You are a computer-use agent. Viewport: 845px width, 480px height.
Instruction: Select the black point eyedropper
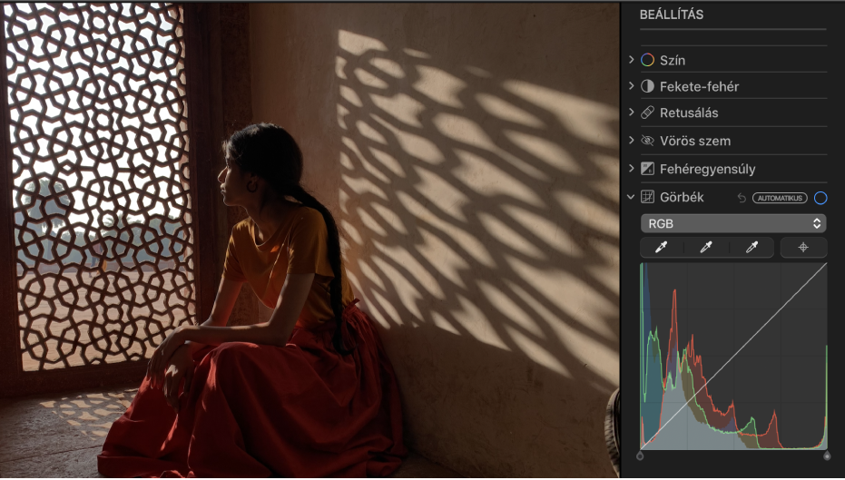[662, 248]
